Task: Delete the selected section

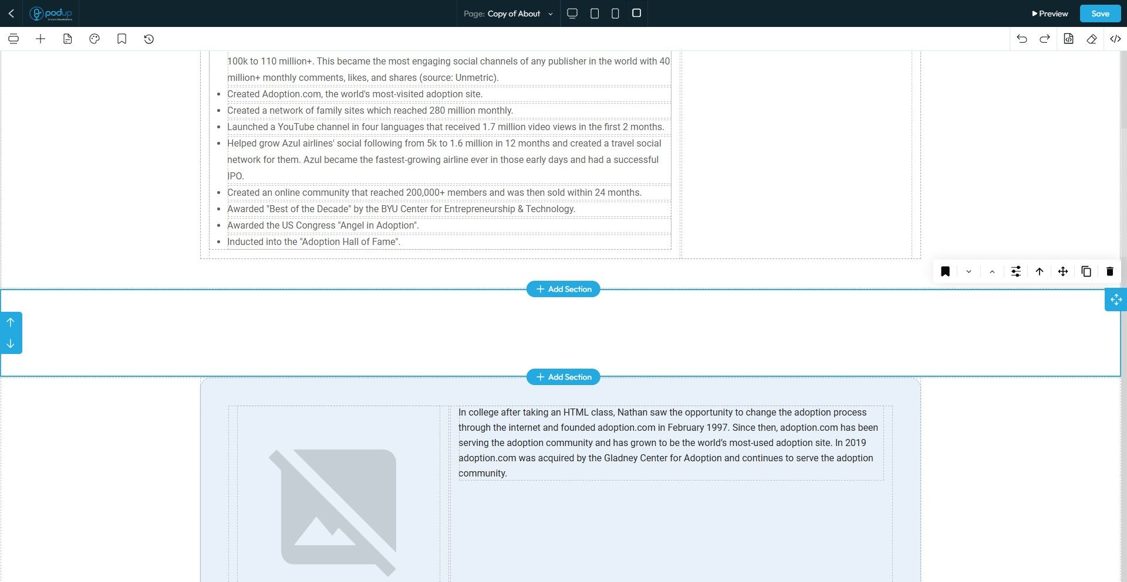Action: (x=1110, y=271)
